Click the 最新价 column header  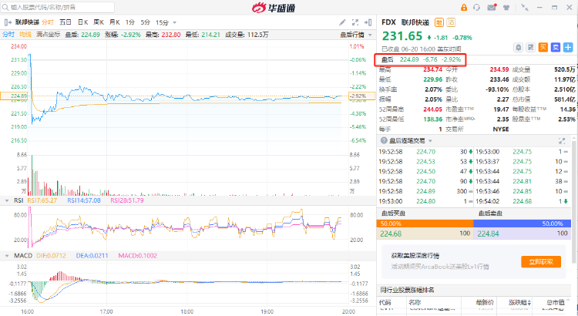point(485,303)
